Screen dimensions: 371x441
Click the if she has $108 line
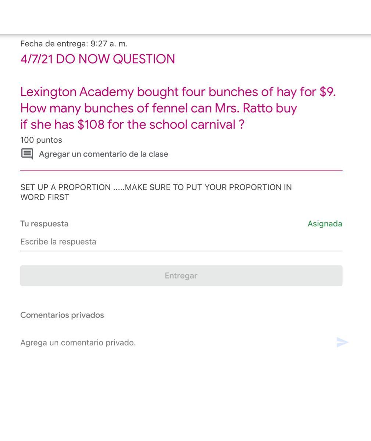click(132, 125)
